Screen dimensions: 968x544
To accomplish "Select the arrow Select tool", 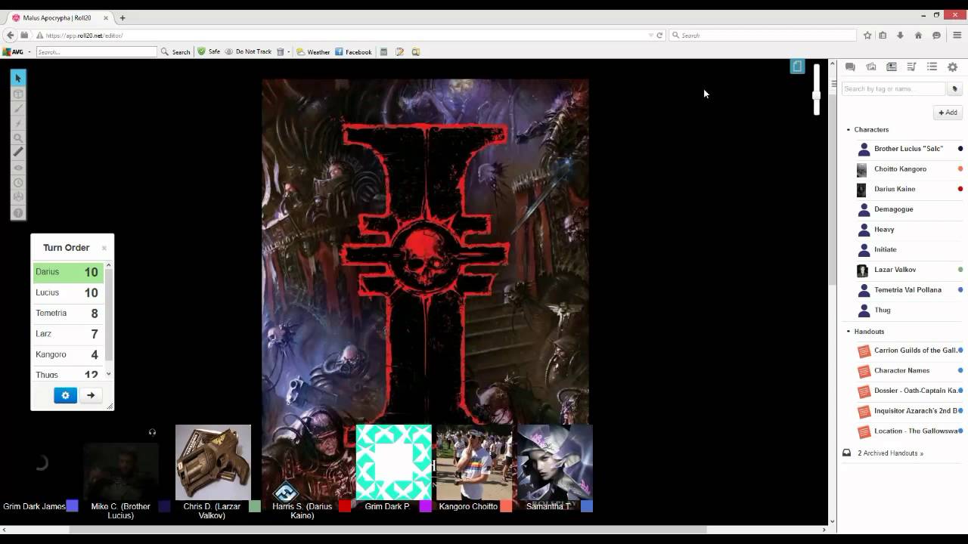I will coord(18,78).
